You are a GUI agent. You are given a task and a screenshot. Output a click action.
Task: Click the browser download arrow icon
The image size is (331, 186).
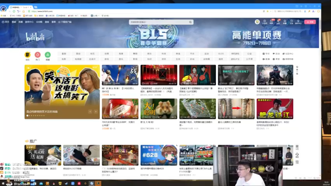coord(305,11)
